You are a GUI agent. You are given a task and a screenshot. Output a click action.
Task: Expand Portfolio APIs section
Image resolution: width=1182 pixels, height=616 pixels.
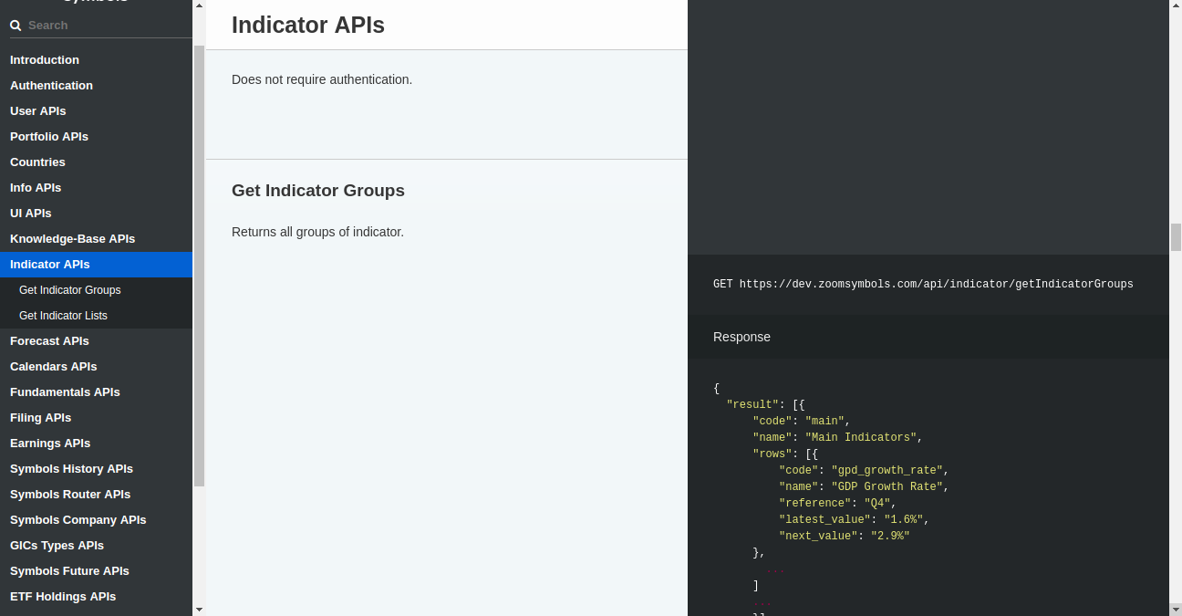tap(49, 137)
